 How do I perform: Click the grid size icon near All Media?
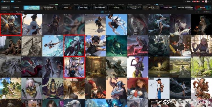pos(199,12)
